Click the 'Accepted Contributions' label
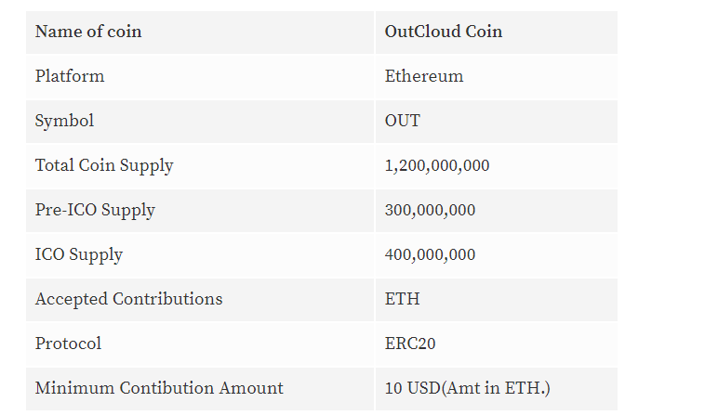 coord(128,299)
